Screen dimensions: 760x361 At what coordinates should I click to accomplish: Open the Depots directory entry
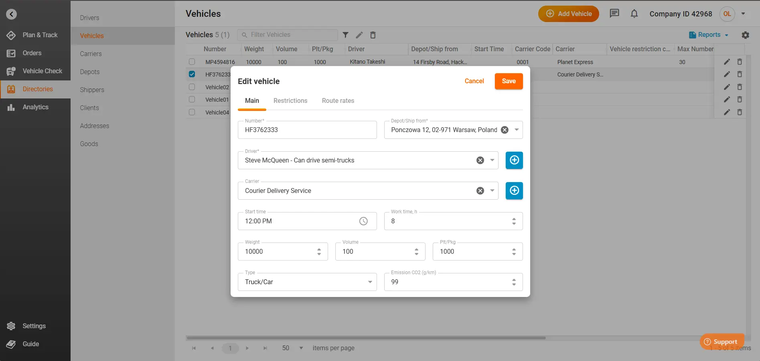[89, 72]
